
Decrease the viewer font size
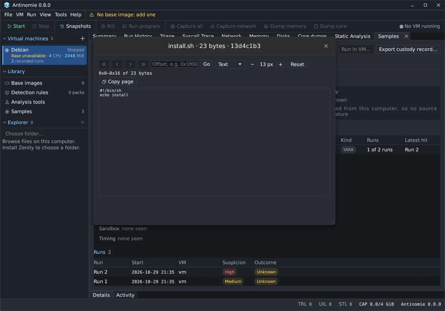pos(252,64)
